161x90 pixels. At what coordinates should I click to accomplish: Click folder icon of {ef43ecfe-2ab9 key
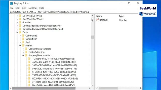click(x=29, y=82)
